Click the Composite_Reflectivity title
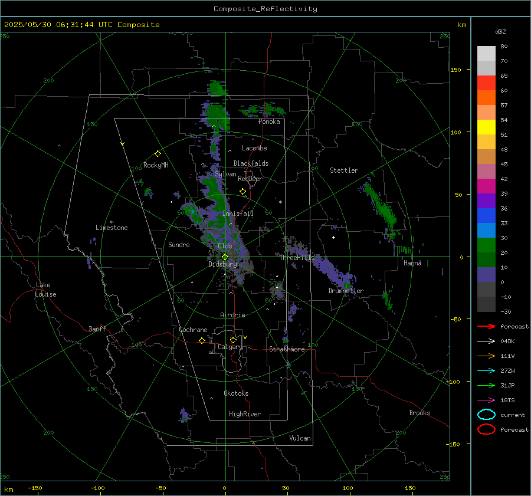The height and width of the screenshot is (496, 531). pyautogui.click(x=265, y=9)
